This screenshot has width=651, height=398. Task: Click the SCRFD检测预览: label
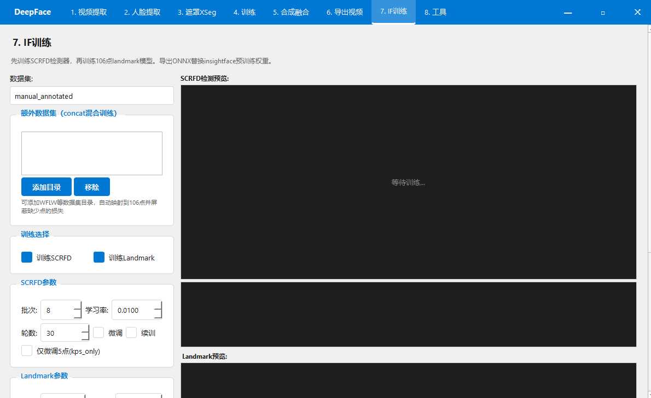click(x=205, y=78)
